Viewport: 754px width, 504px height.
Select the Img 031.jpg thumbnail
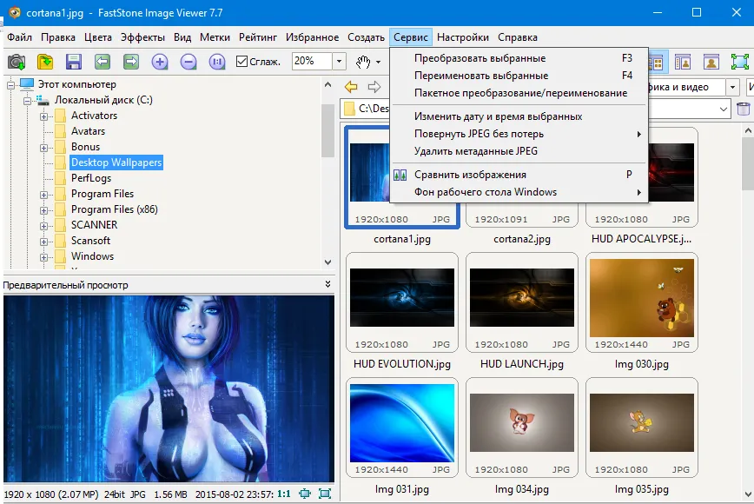tap(402, 428)
